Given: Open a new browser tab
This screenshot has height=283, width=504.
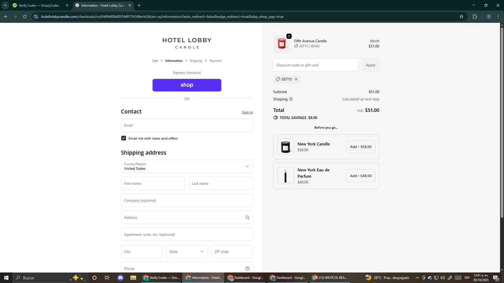Looking at the screenshot, I should click(139, 5).
